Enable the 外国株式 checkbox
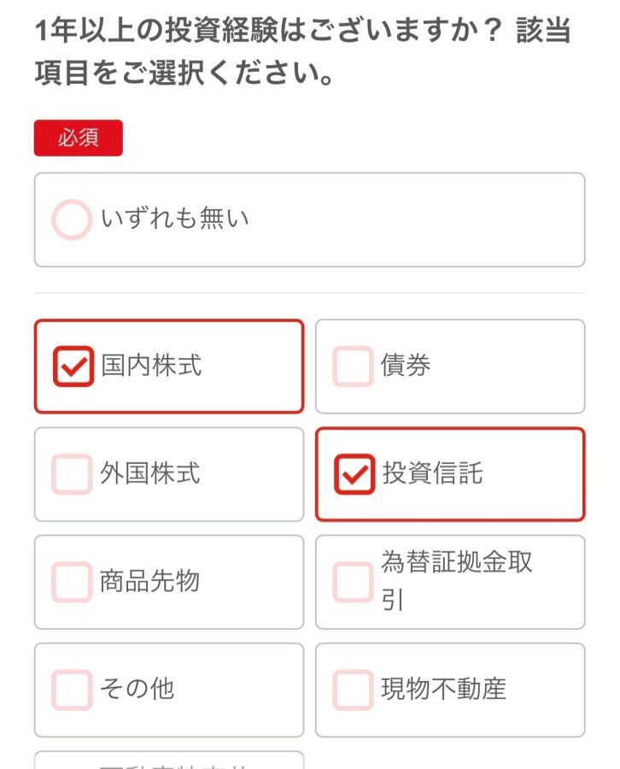The image size is (620, 769). click(73, 474)
